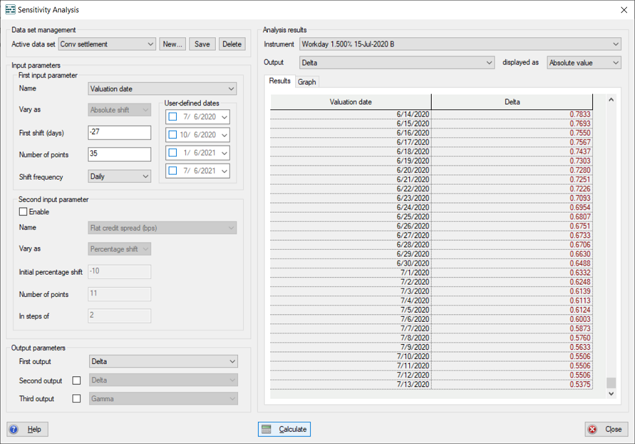This screenshot has width=635, height=444.
Task: Open the First output Delta dropdown
Action: click(164, 362)
